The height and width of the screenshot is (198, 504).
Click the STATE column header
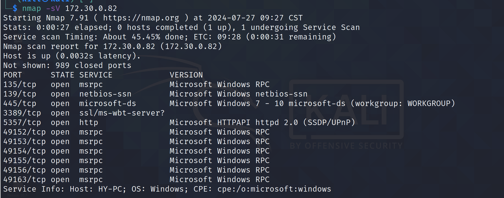coord(62,75)
